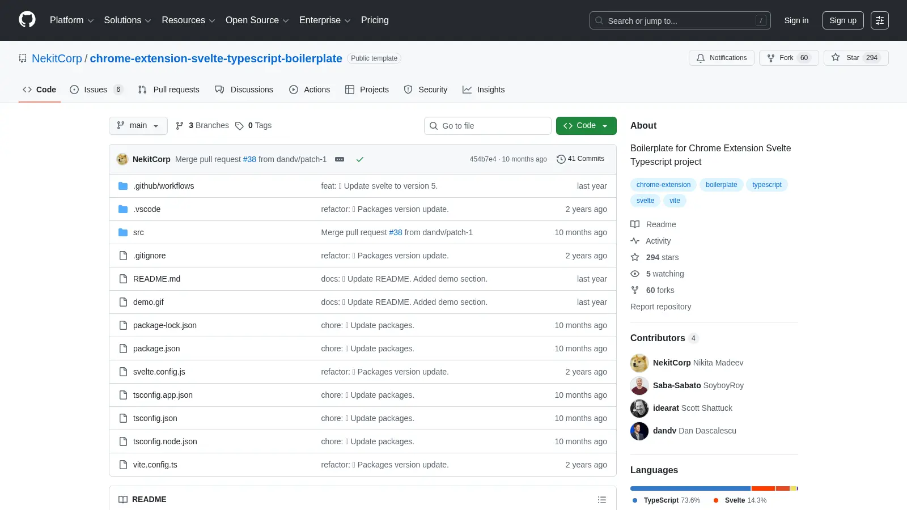Click the tag icon next to 0 Tags
907x510 pixels.
(x=239, y=126)
